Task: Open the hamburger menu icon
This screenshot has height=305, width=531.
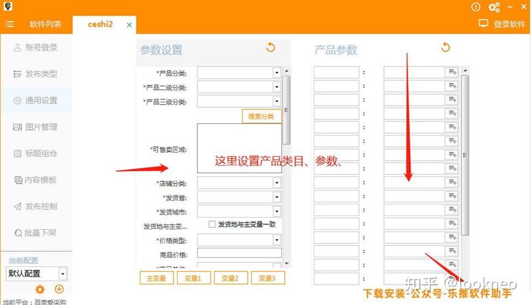Action: (x=10, y=24)
